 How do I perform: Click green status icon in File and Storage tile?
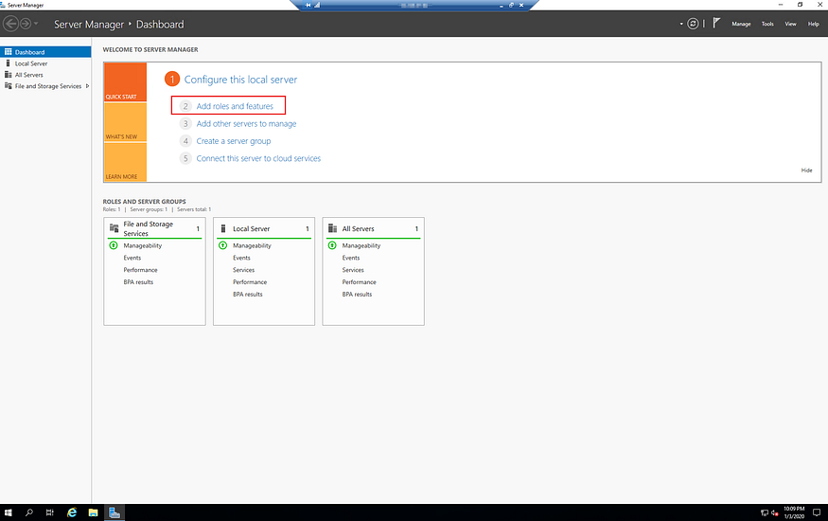pos(113,245)
